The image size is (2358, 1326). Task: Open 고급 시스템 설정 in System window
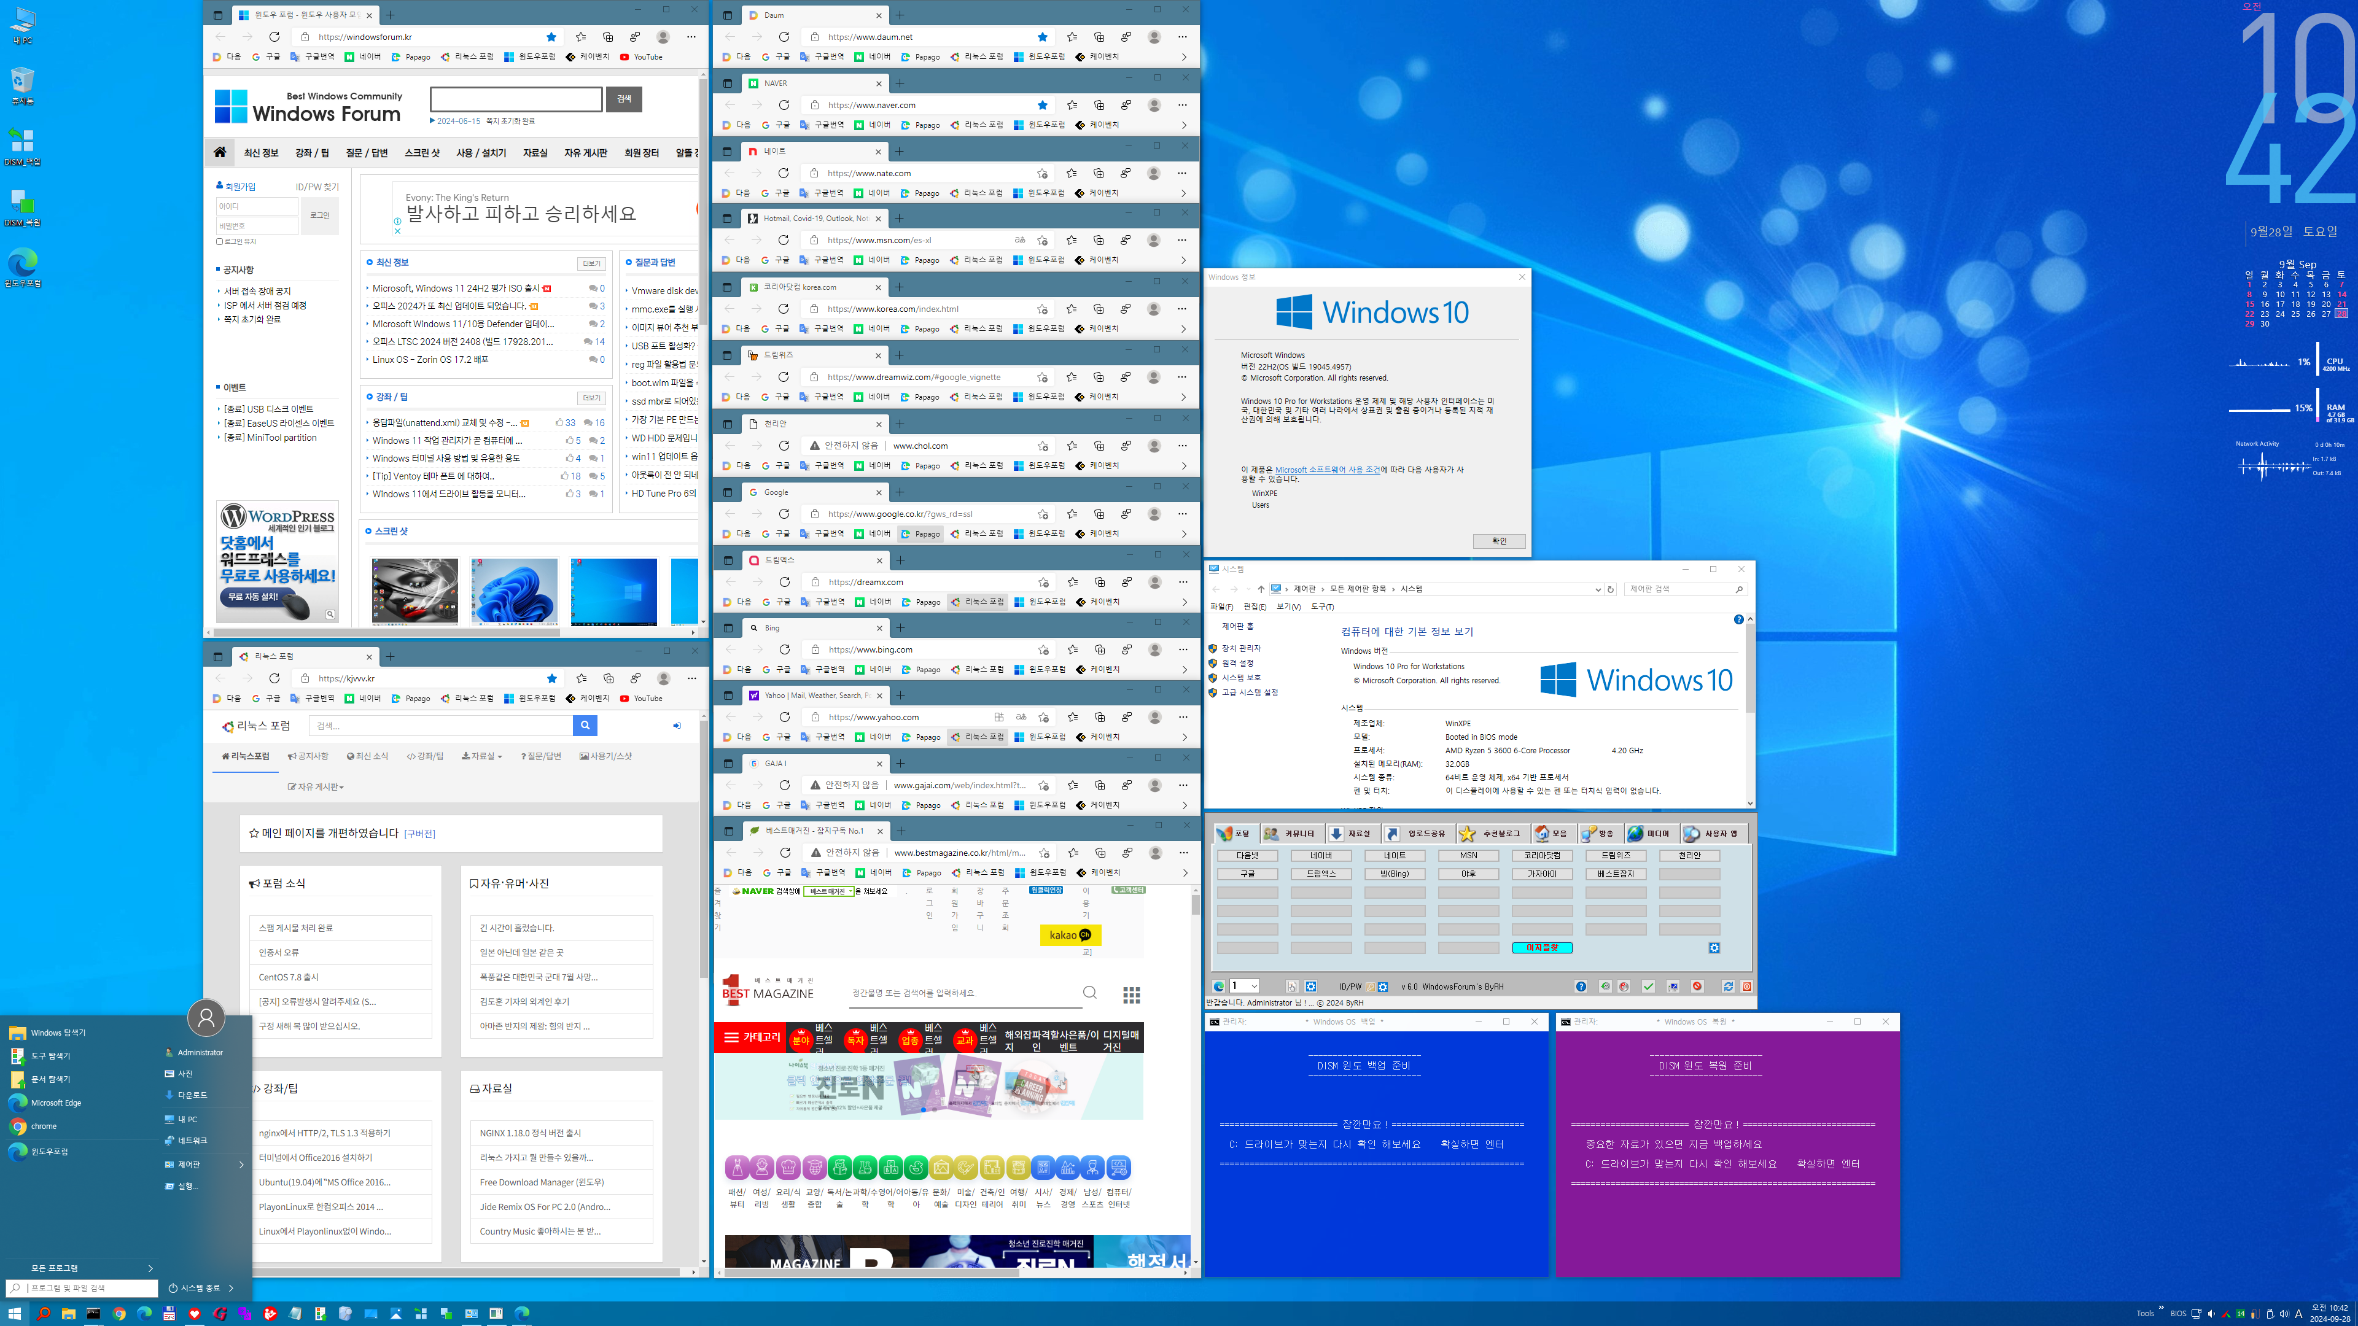pos(1250,692)
